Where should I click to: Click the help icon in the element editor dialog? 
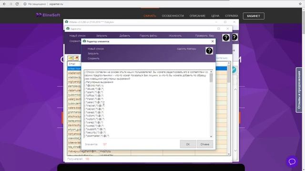(209, 51)
